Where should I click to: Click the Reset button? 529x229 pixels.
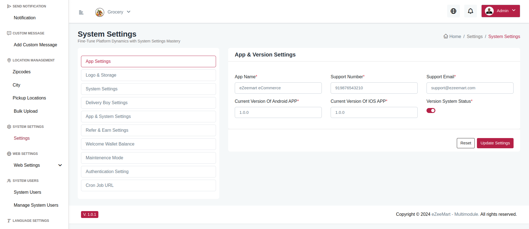pyautogui.click(x=465, y=143)
